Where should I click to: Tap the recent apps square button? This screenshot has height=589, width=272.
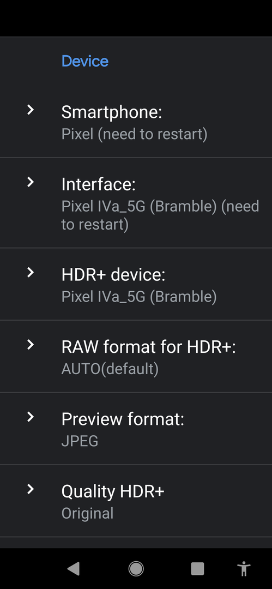click(198, 569)
